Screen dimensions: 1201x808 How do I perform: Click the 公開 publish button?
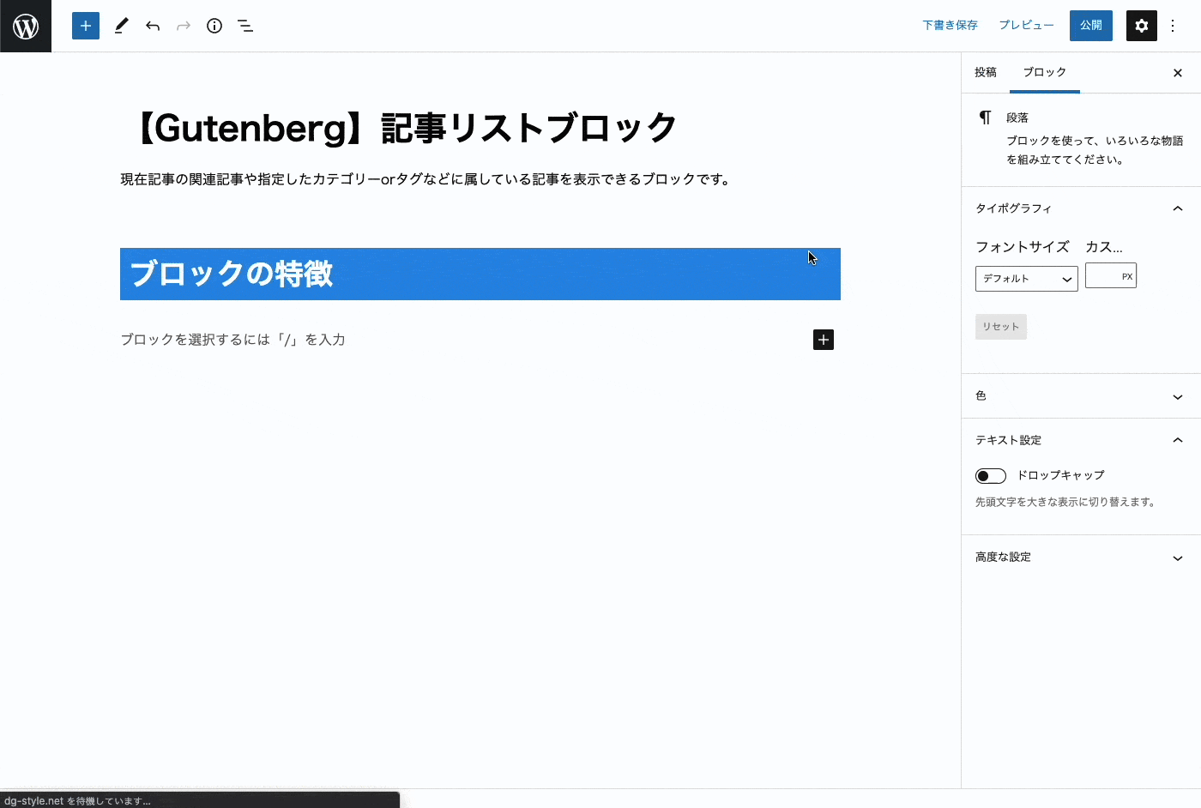(x=1090, y=26)
